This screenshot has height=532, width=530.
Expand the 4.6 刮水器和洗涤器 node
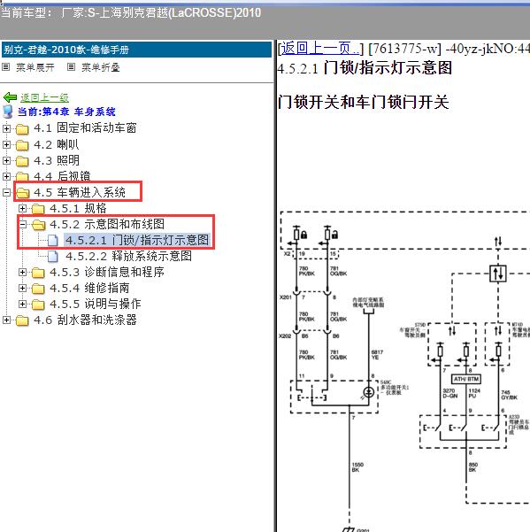coord(6,320)
